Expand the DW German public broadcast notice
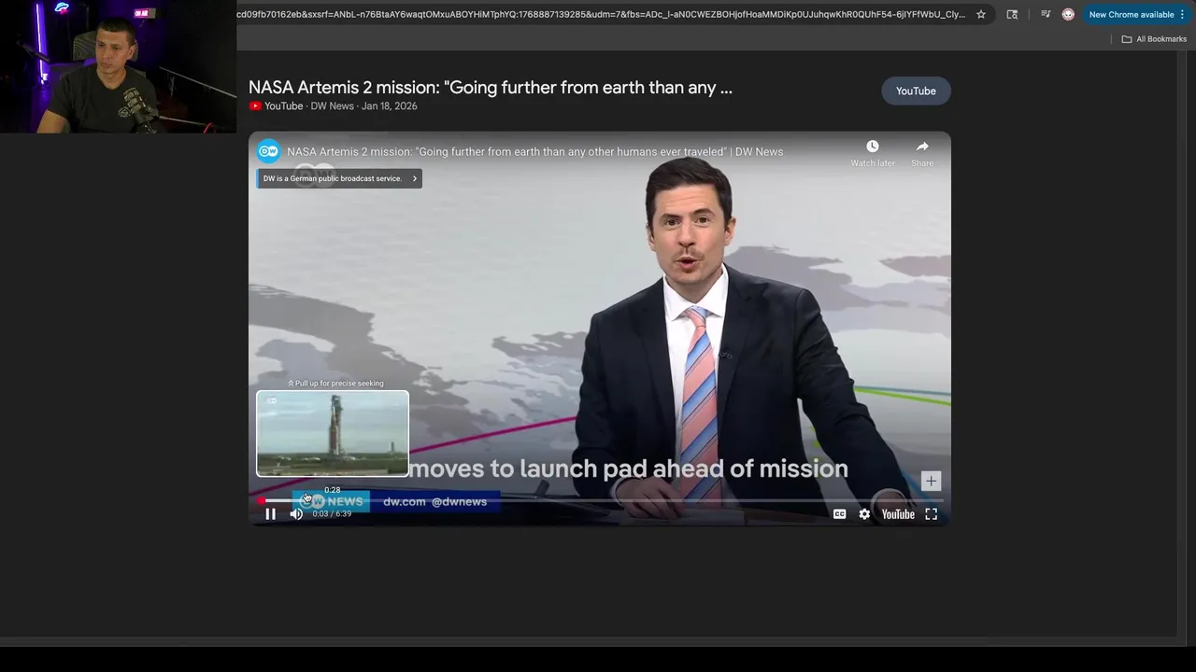The width and height of the screenshot is (1196, 672). tap(339, 178)
